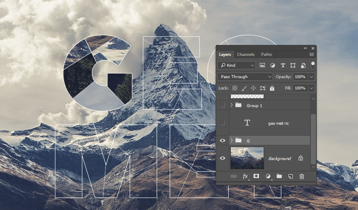Click the pixel layer filter icon
Viewport: 358px width, 210px height.
pos(262,66)
